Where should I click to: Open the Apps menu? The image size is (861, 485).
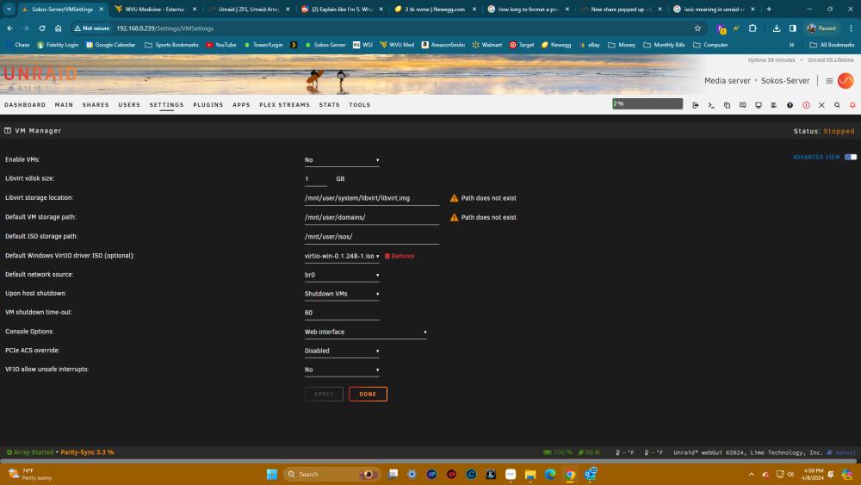(241, 105)
